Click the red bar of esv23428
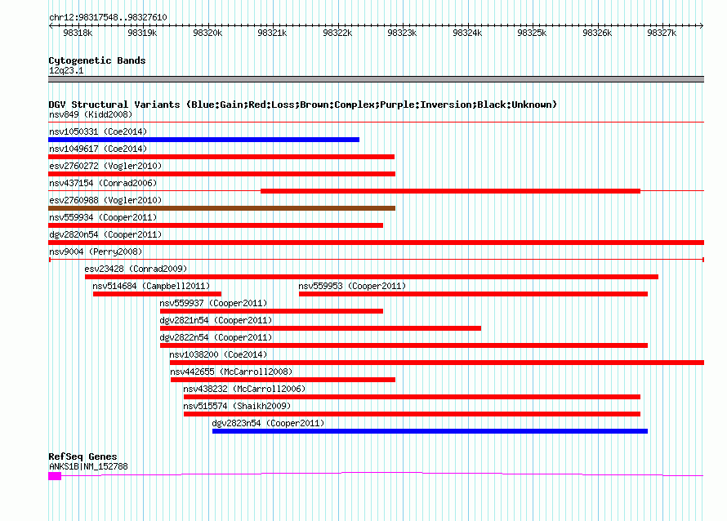This screenshot has width=727, height=521. [x=372, y=277]
